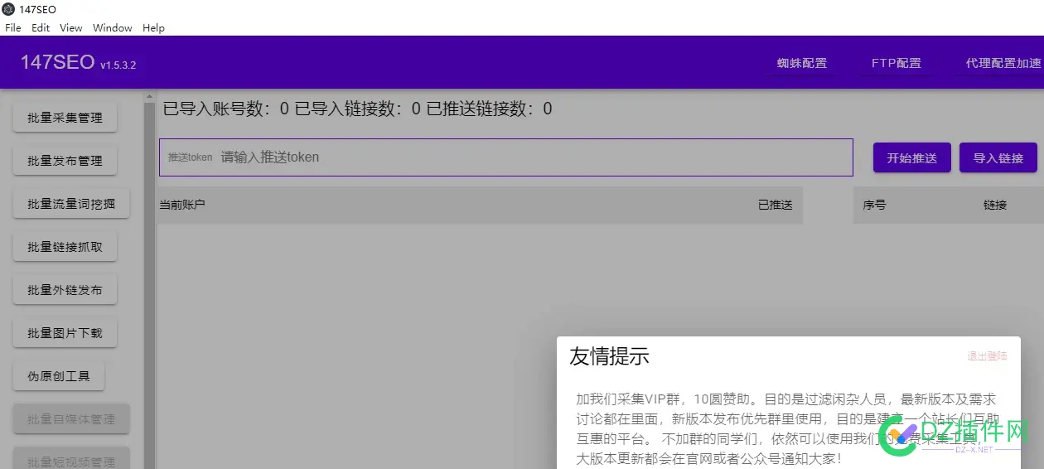Click the sidebar vertical scrollbar
The image size is (1044, 469).
point(149,282)
